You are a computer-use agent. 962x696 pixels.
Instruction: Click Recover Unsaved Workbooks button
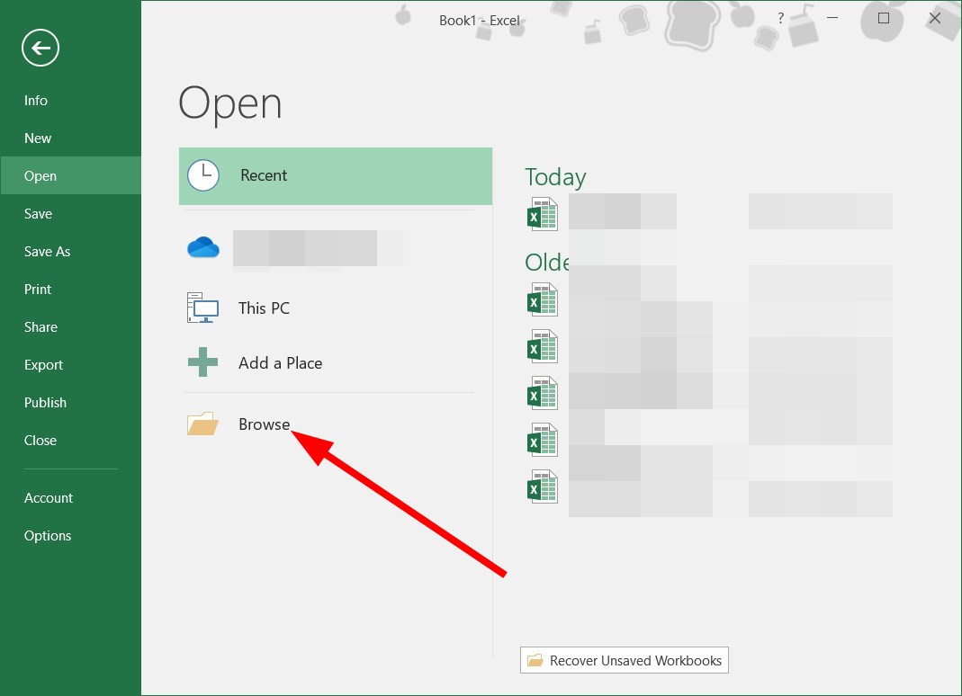click(625, 660)
